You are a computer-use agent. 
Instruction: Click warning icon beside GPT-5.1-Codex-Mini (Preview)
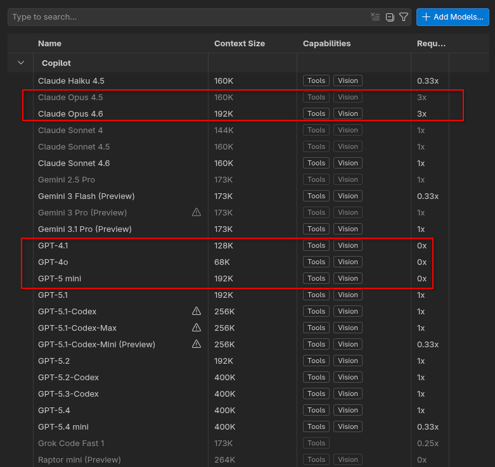click(x=196, y=344)
